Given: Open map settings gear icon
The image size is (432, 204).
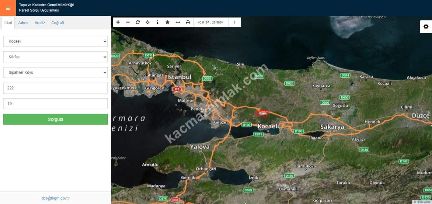Looking at the screenshot, I should point(426,27).
